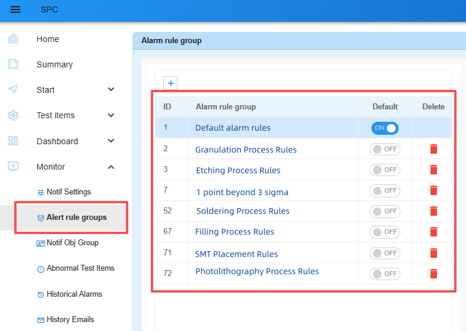
Task: Click the Summary sidebar icon
Action: coord(13,64)
